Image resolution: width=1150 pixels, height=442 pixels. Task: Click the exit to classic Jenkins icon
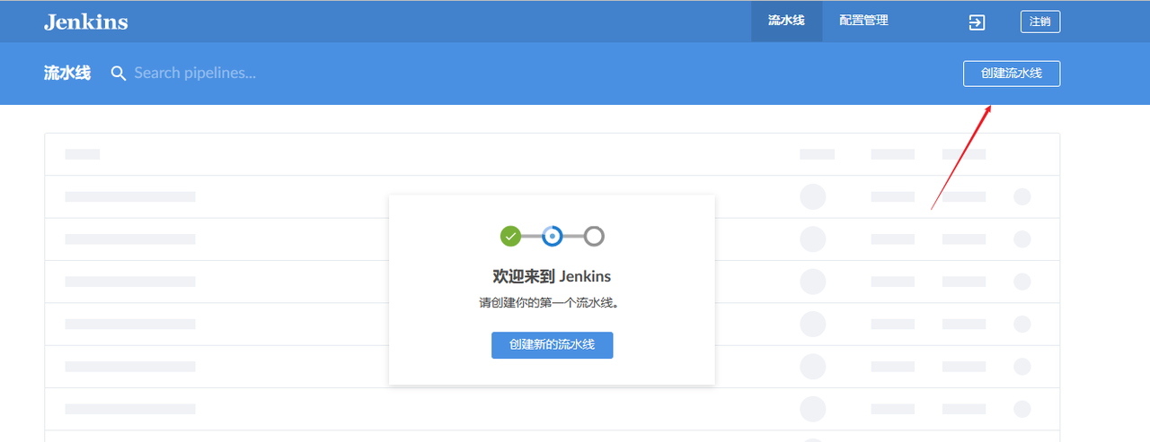977,22
